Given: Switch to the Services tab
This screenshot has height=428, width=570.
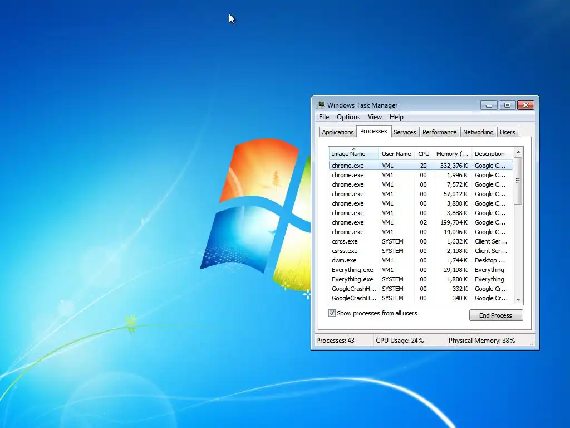Looking at the screenshot, I should tap(405, 132).
